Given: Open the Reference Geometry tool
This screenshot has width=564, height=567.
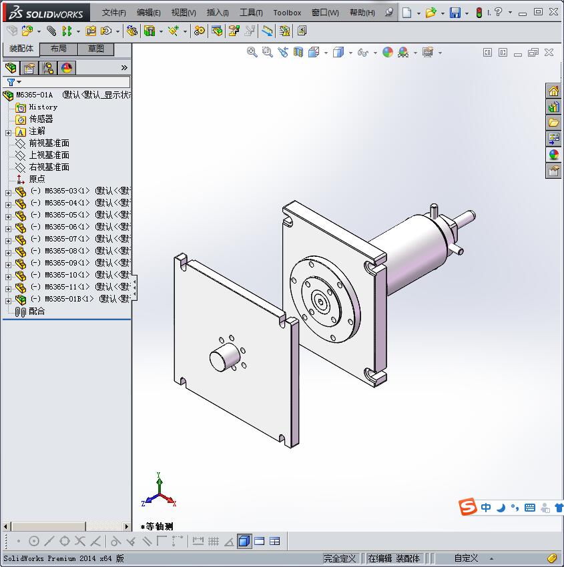Looking at the screenshot, I should point(174,31).
